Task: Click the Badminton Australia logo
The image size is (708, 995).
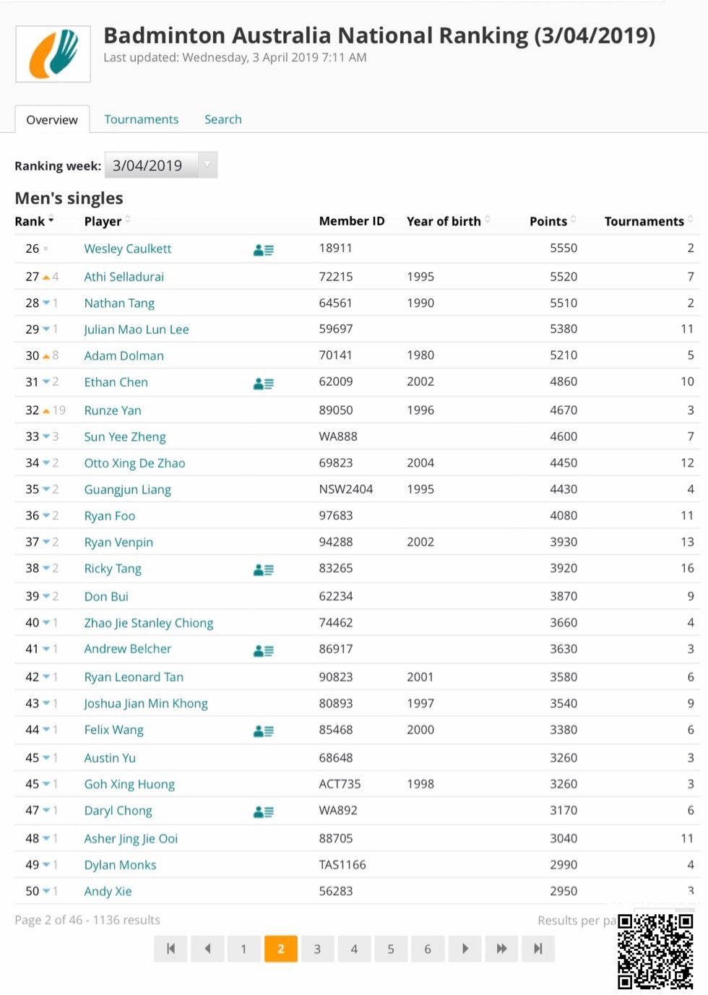Action: [53, 54]
